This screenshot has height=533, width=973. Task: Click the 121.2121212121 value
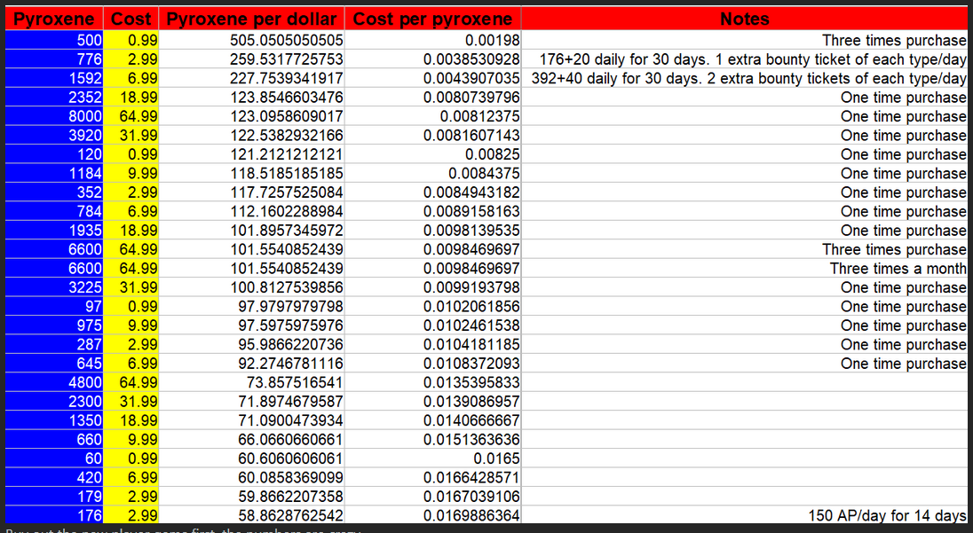click(252, 154)
